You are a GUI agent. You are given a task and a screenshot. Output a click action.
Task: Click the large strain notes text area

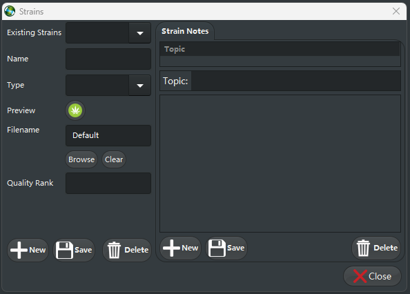pos(280,164)
